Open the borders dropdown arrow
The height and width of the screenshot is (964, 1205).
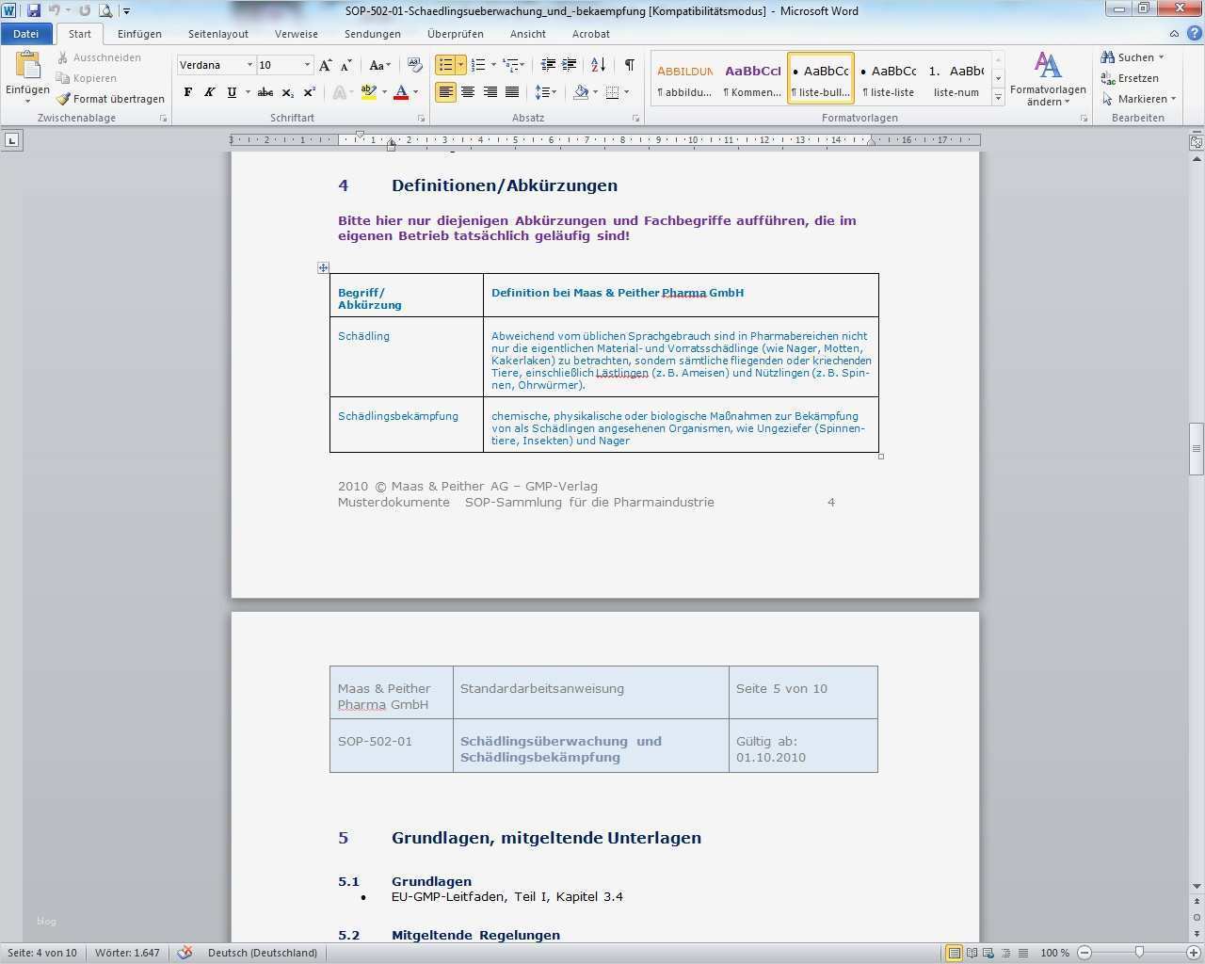click(626, 92)
